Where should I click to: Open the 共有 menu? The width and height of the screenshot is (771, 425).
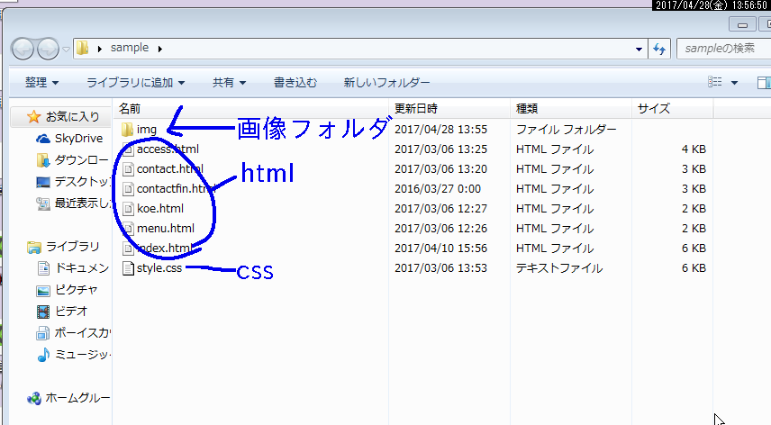click(x=229, y=83)
